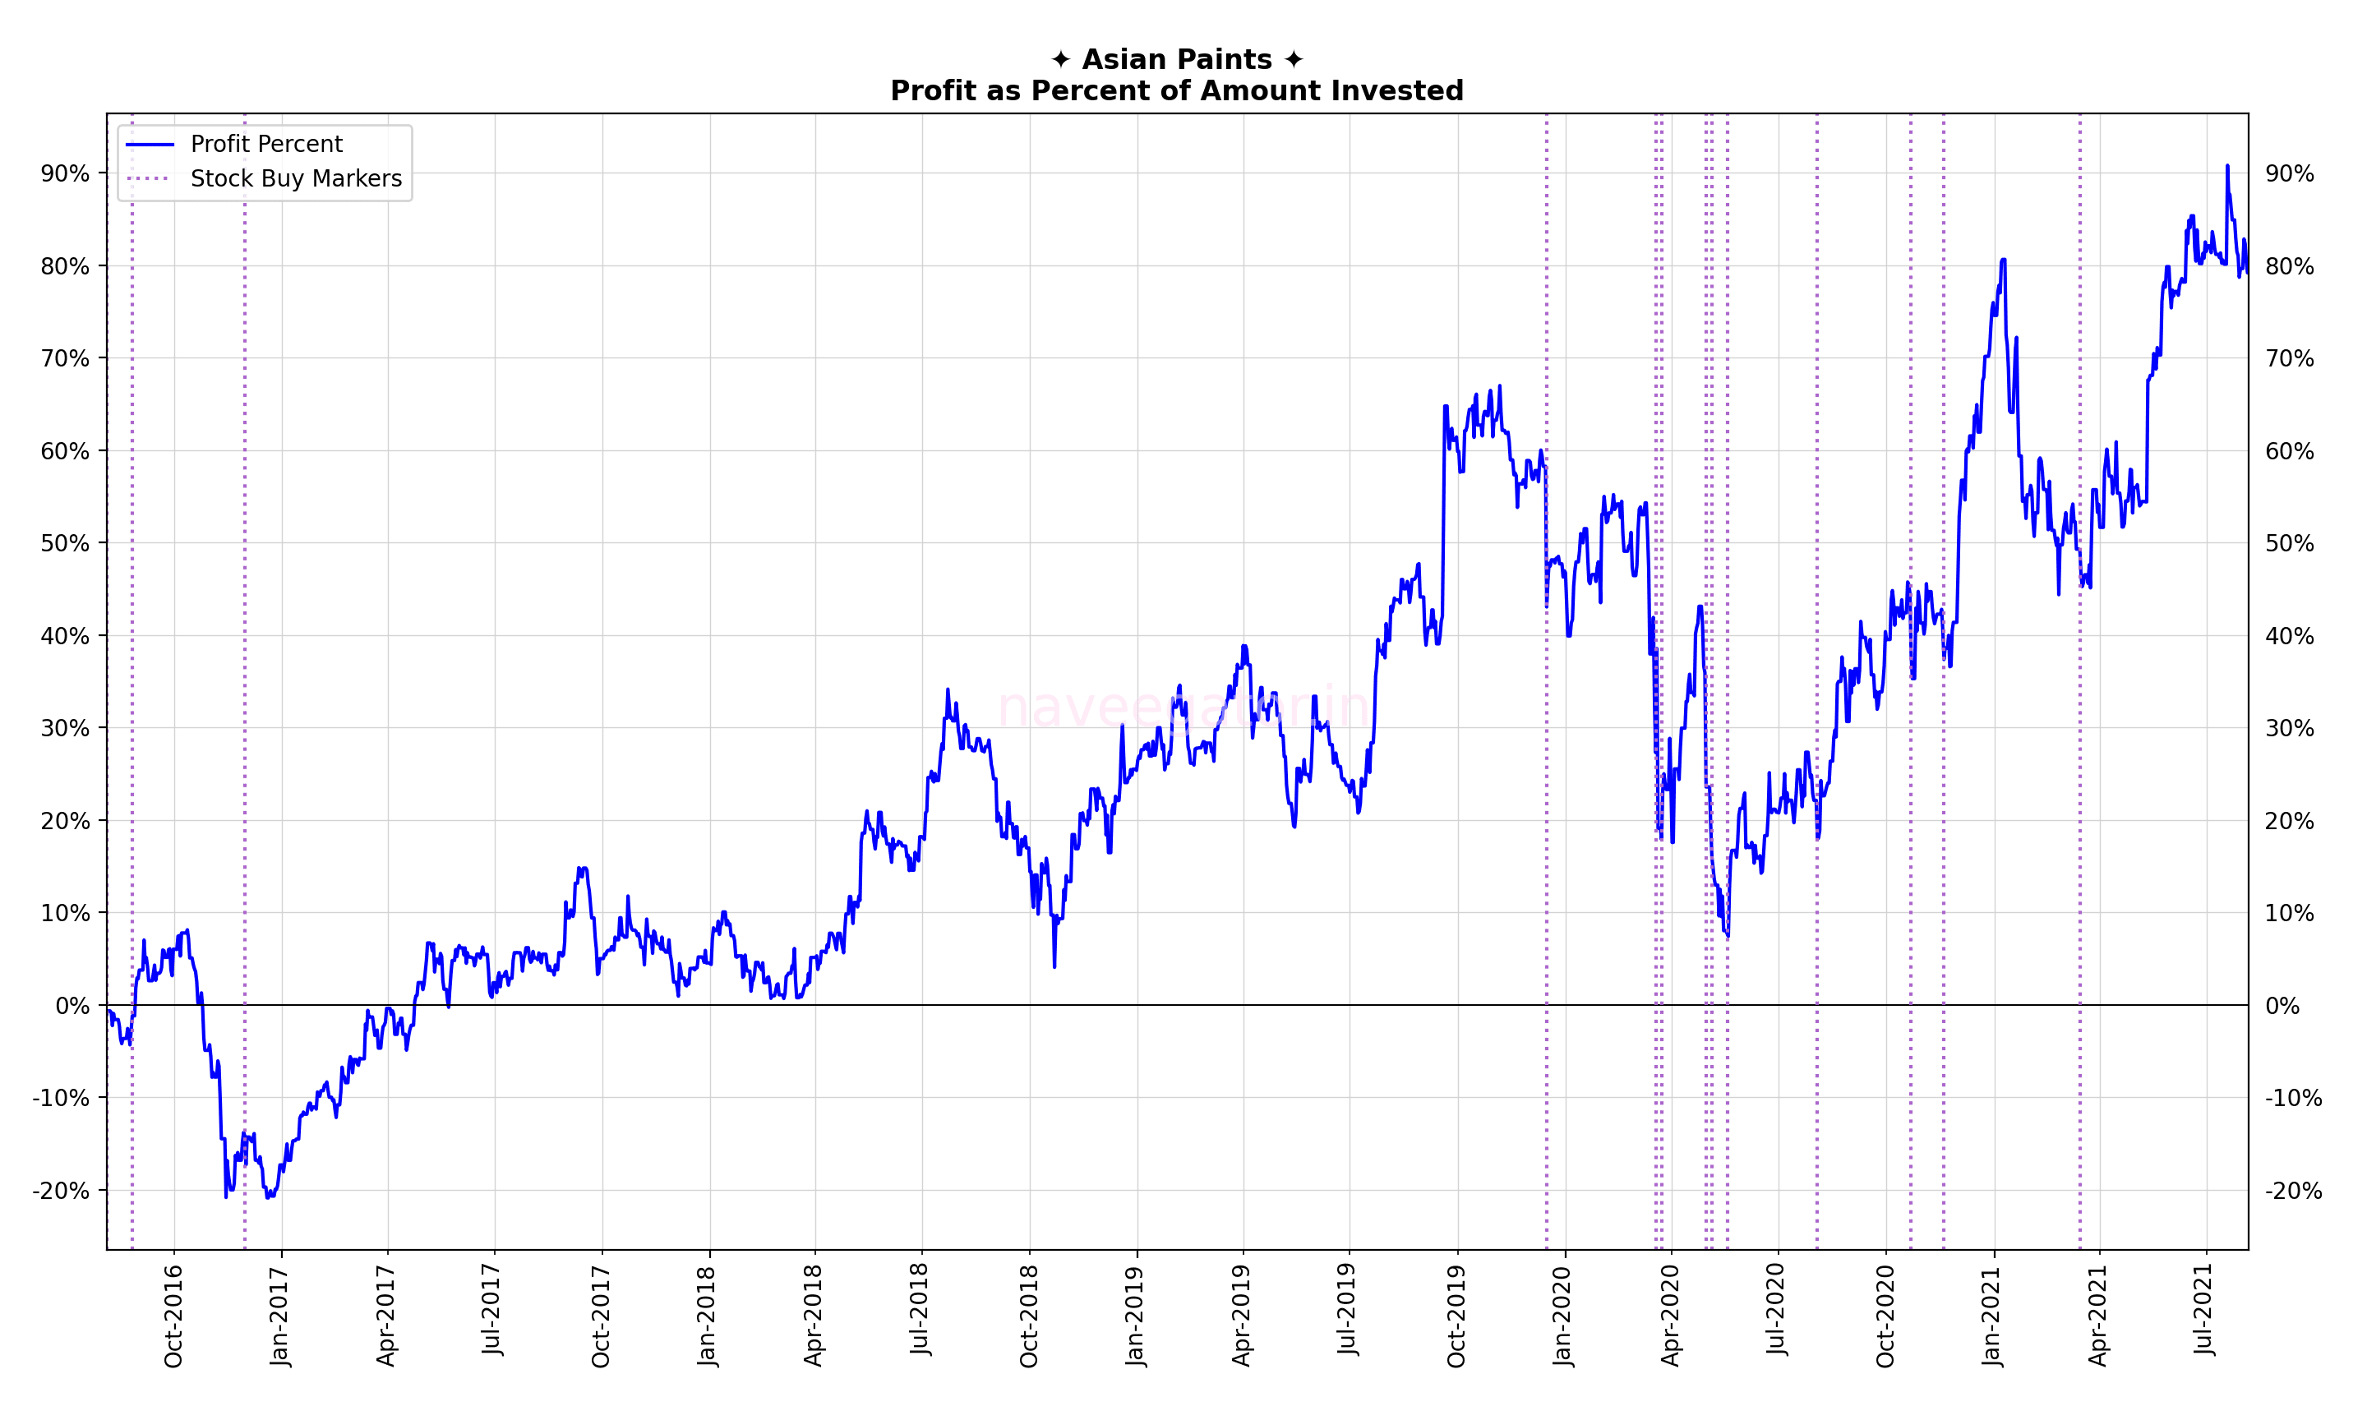Click the Stock Buy Markers legend label

pos(296,179)
